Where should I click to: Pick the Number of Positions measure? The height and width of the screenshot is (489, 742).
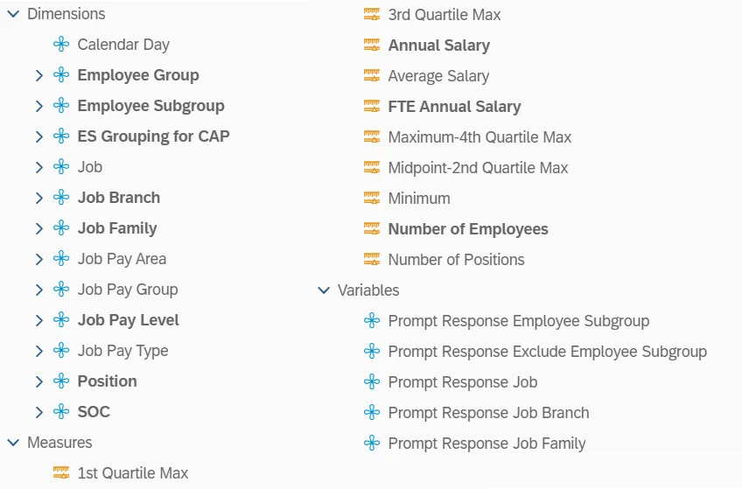[456, 260]
